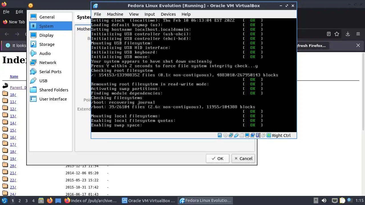The image size is (365, 205).
Task: Open the Firefox hamburger menu
Action: 358,34
